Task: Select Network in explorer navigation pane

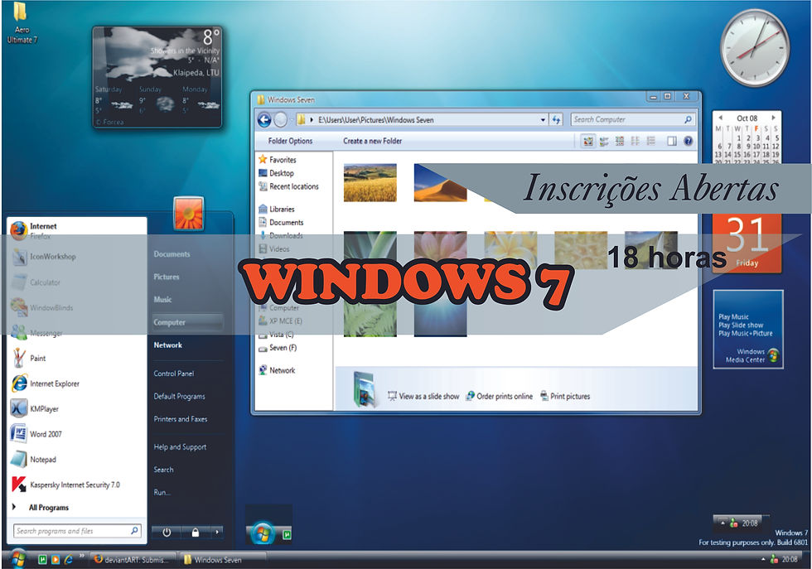Action: (277, 371)
